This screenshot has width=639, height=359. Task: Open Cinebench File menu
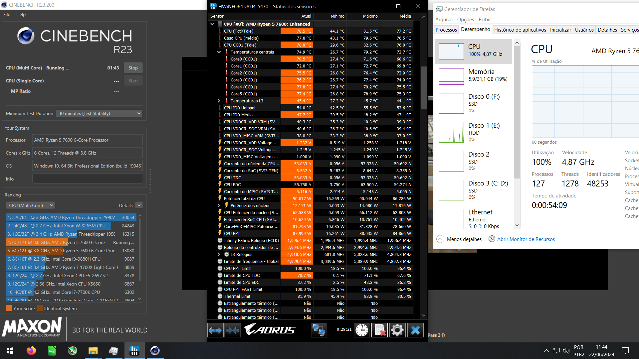(7, 14)
